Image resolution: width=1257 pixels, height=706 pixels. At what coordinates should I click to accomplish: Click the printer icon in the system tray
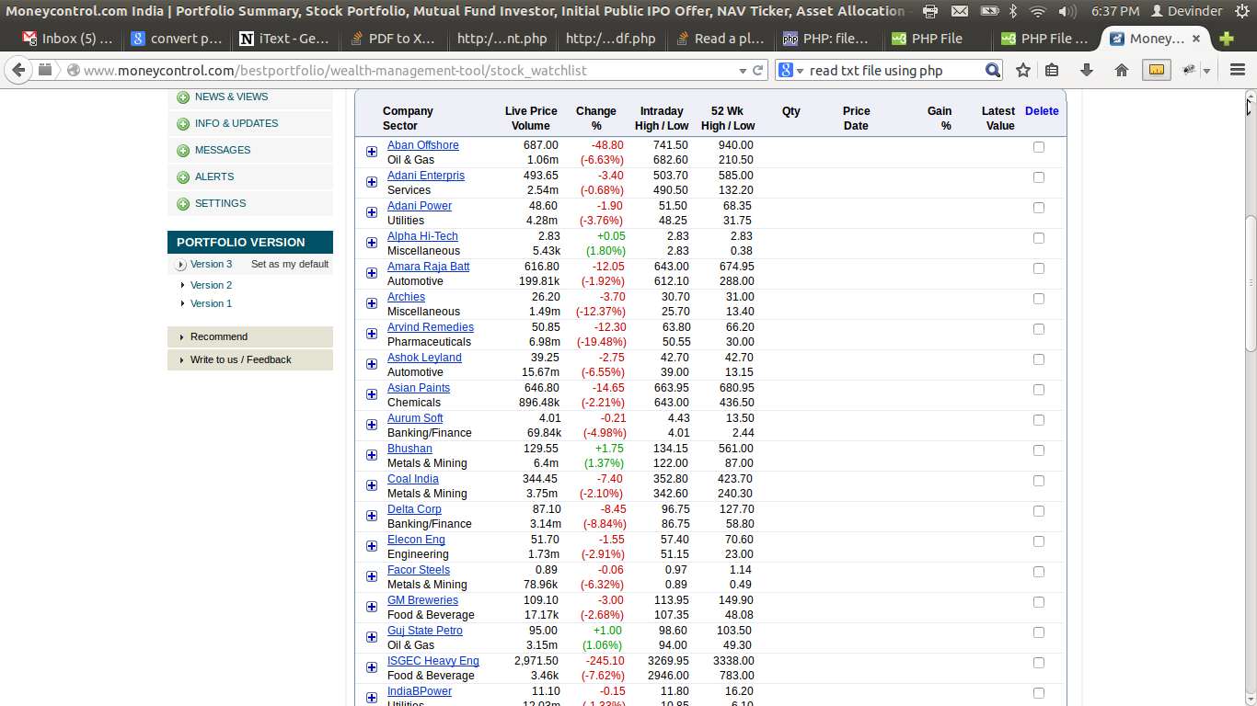click(930, 11)
